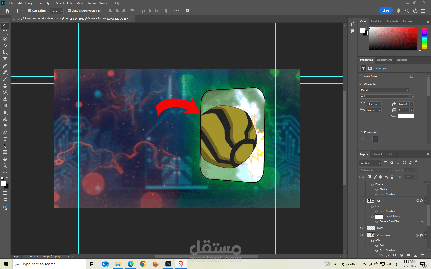
Task: Click the Home icon in options bar
Action: tap(7, 11)
